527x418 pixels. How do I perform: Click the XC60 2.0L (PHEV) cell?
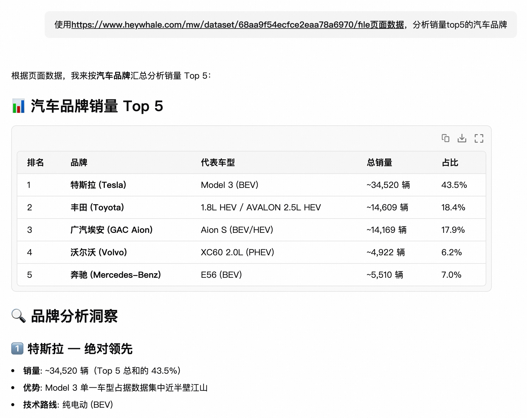[x=237, y=252]
